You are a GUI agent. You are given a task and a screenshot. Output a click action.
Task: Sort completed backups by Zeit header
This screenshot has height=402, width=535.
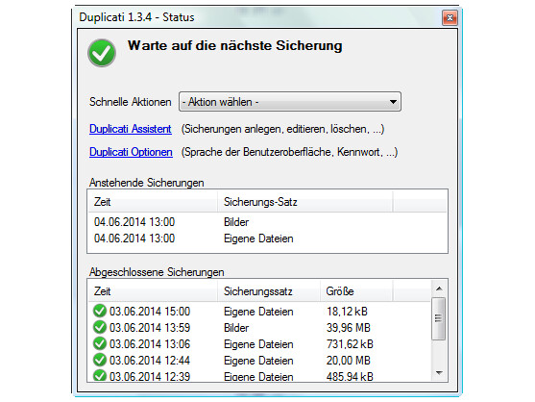click(153, 291)
